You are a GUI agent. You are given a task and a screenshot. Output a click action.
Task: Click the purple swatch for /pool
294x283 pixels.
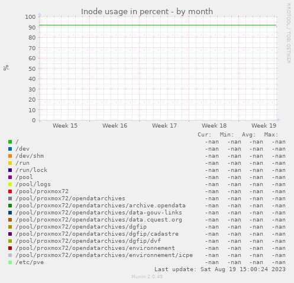click(10, 177)
